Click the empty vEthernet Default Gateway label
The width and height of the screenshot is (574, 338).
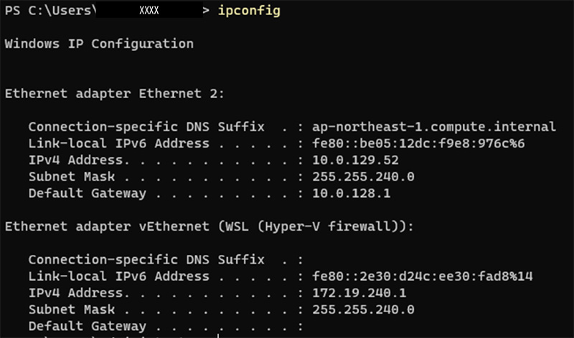[87, 325]
